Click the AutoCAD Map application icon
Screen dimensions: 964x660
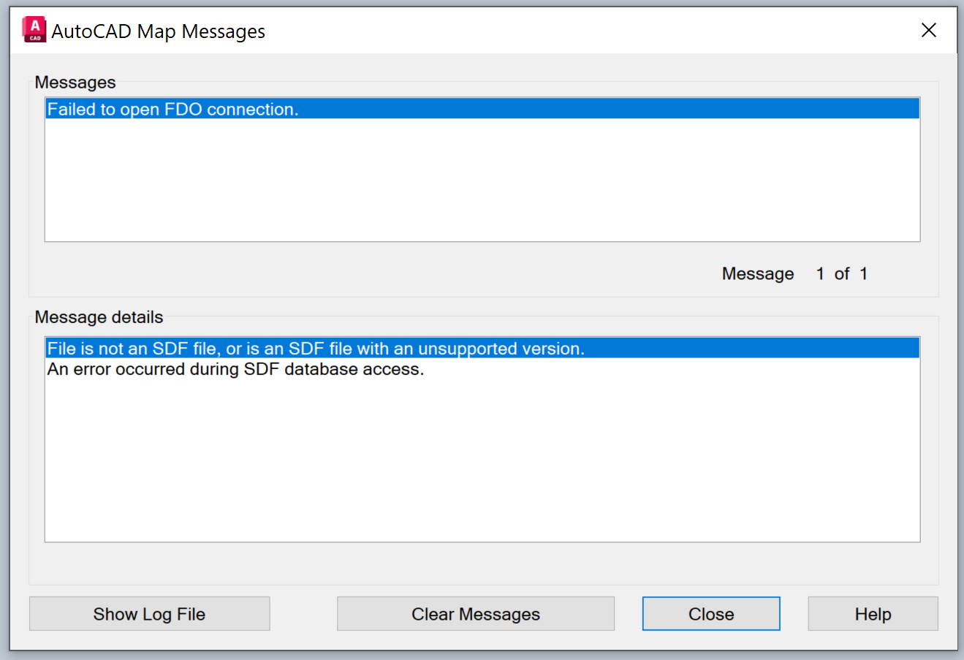click(x=34, y=29)
